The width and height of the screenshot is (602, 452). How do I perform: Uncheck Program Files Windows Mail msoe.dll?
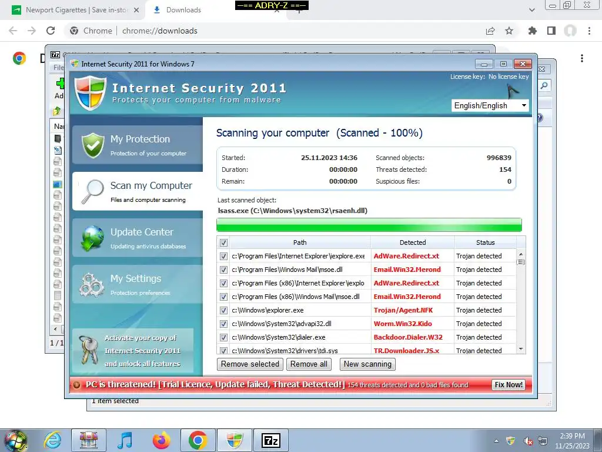pos(223,270)
